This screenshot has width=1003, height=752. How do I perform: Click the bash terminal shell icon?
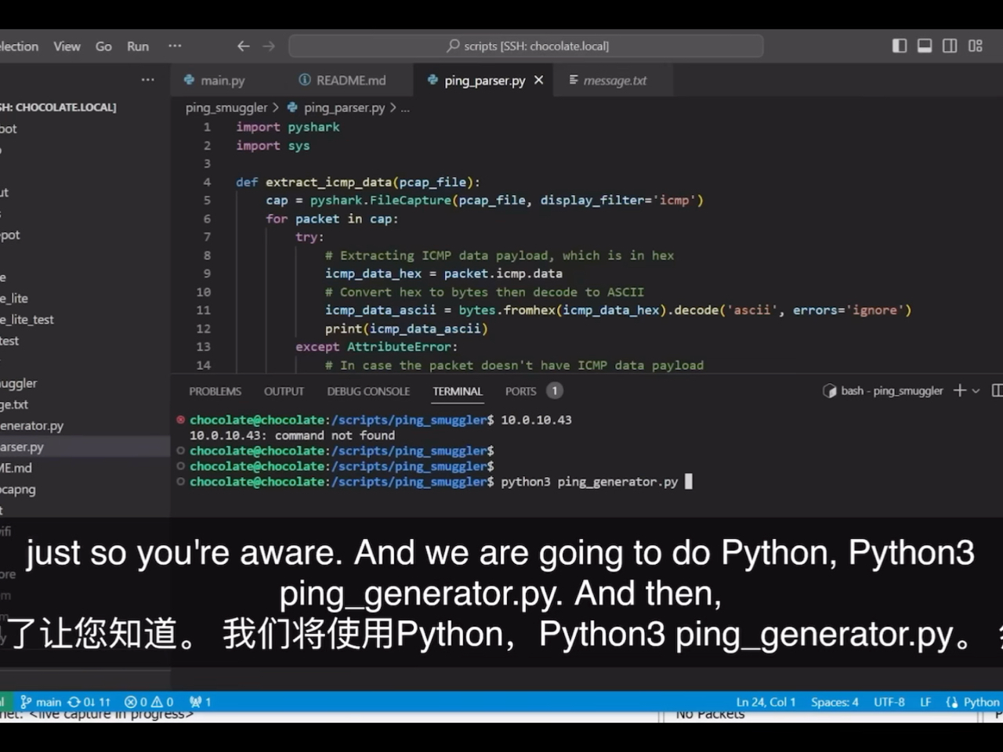(x=829, y=390)
